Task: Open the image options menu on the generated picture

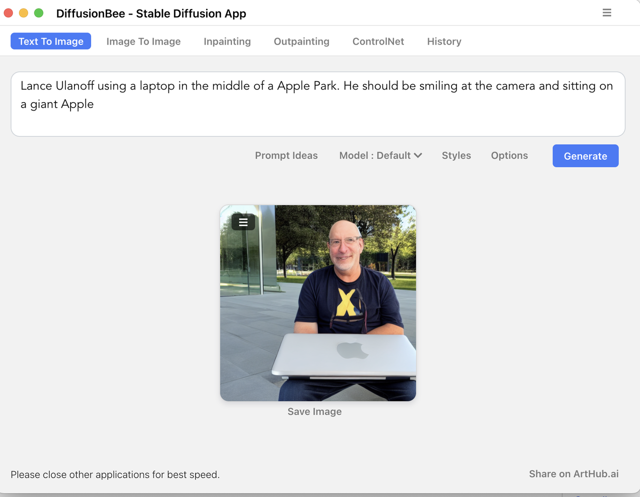Action: coord(243,222)
